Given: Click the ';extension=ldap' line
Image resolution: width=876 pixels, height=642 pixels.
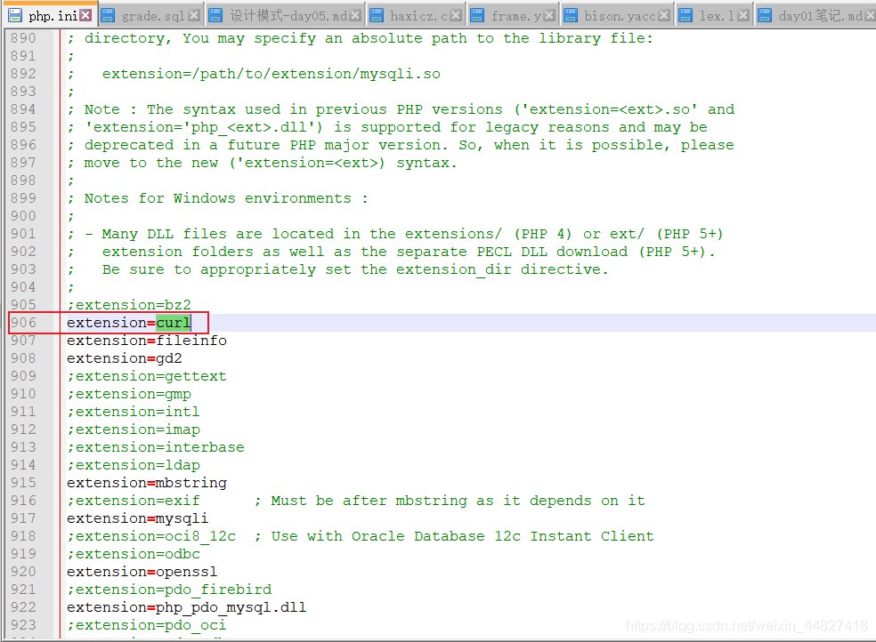Looking at the screenshot, I should tap(134, 465).
